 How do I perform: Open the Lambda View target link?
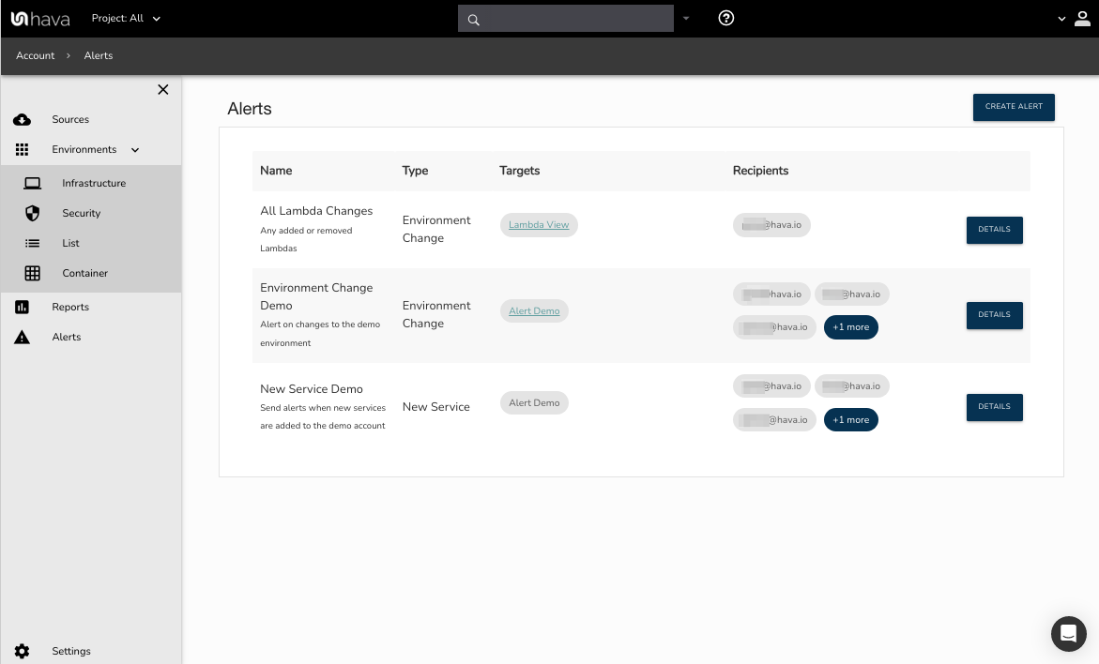click(x=539, y=225)
